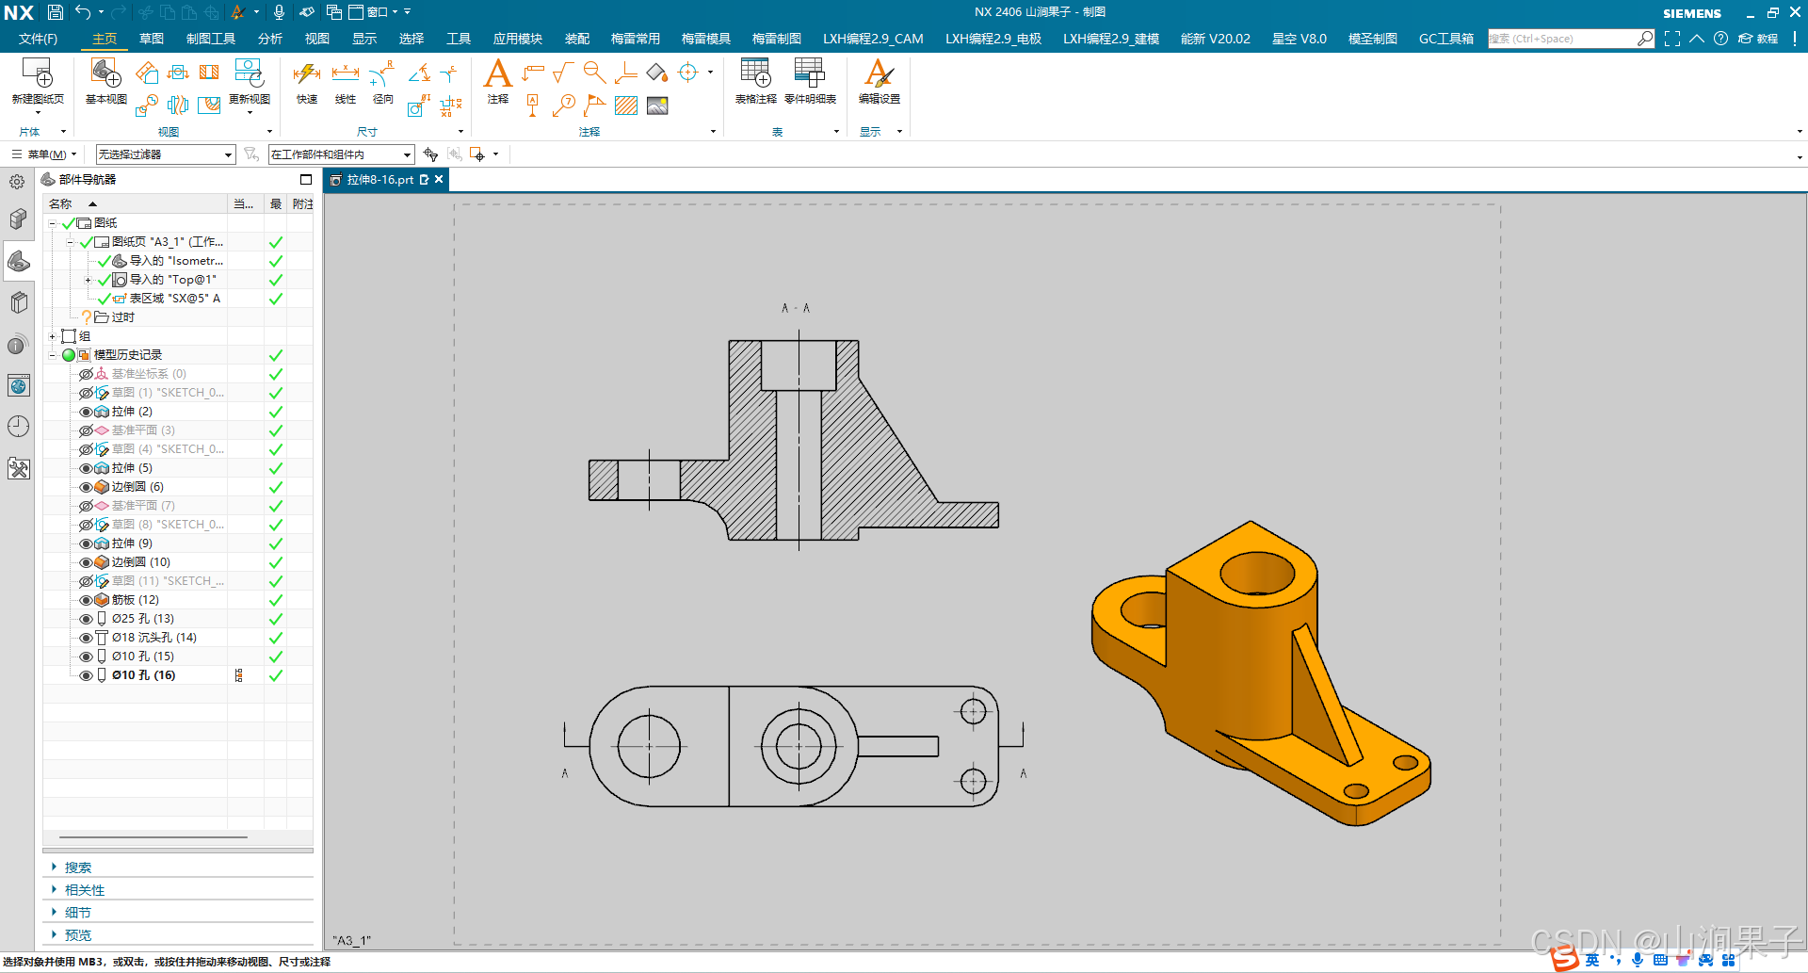Click the 教程 tutorial button
The width and height of the screenshot is (1808, 973).
coord(1758,39)
